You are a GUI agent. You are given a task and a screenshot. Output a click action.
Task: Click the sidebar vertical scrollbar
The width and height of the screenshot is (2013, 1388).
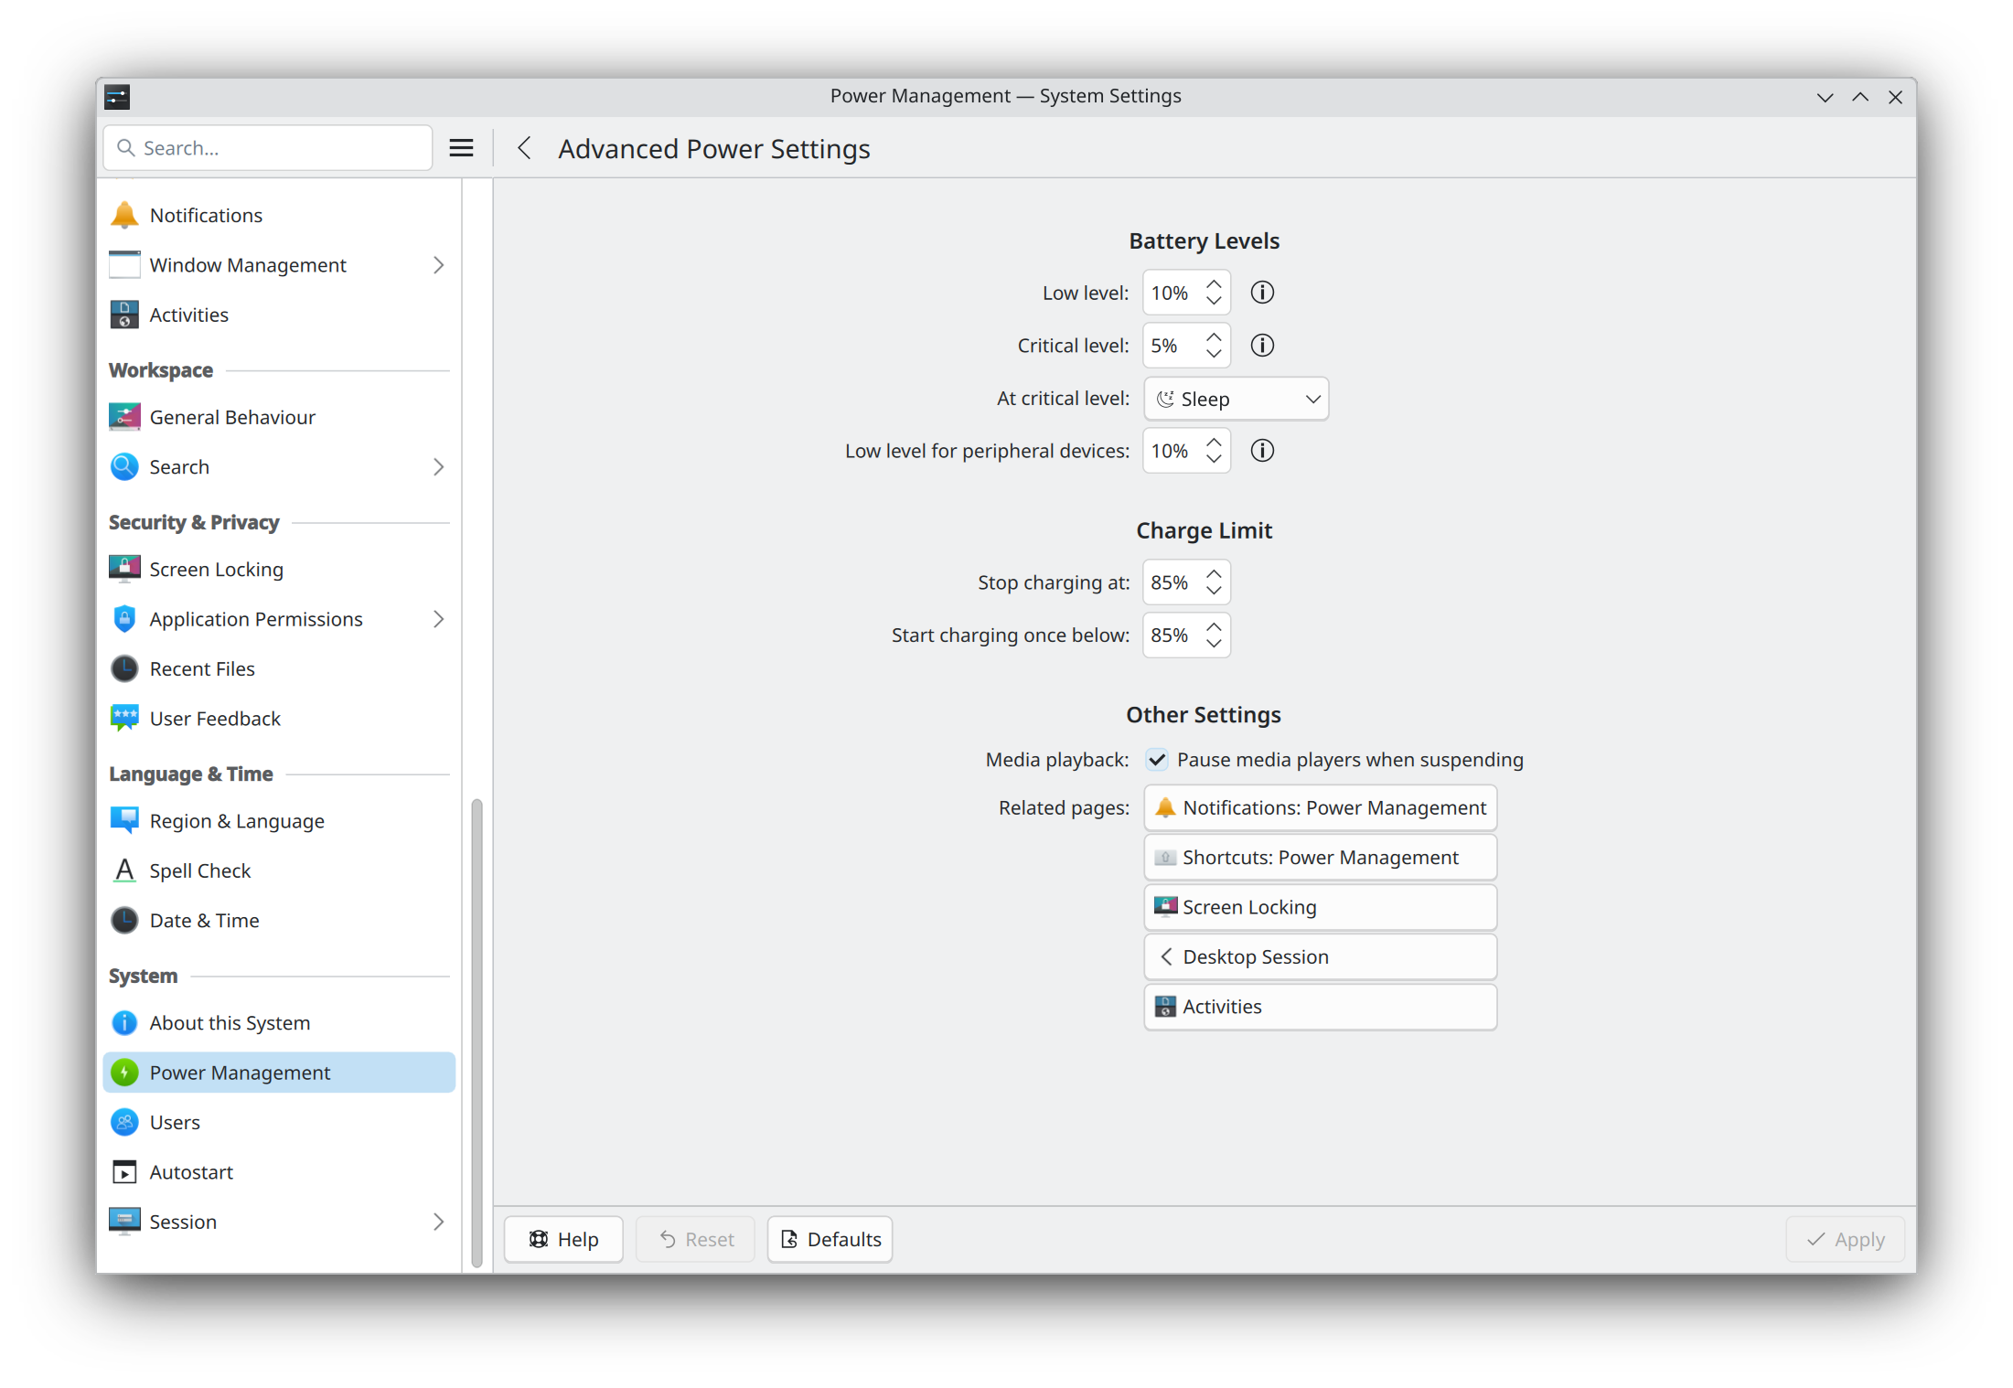pyautogui.click(x=476, y=1031)
